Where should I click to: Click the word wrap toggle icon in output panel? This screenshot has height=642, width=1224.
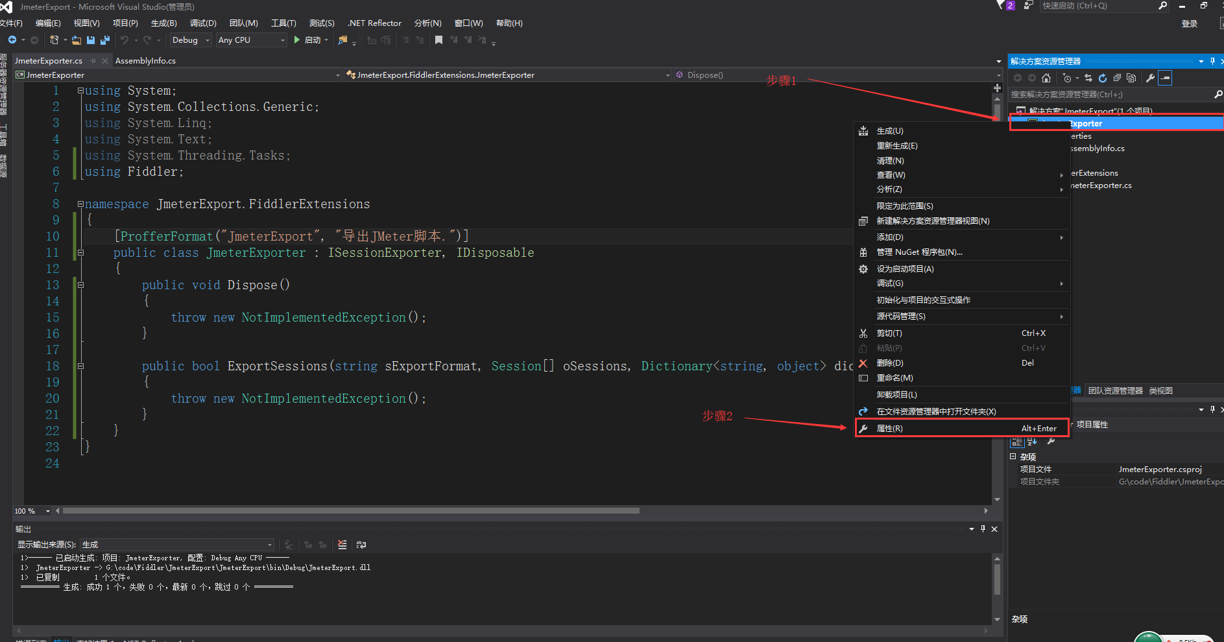point(361,545)
